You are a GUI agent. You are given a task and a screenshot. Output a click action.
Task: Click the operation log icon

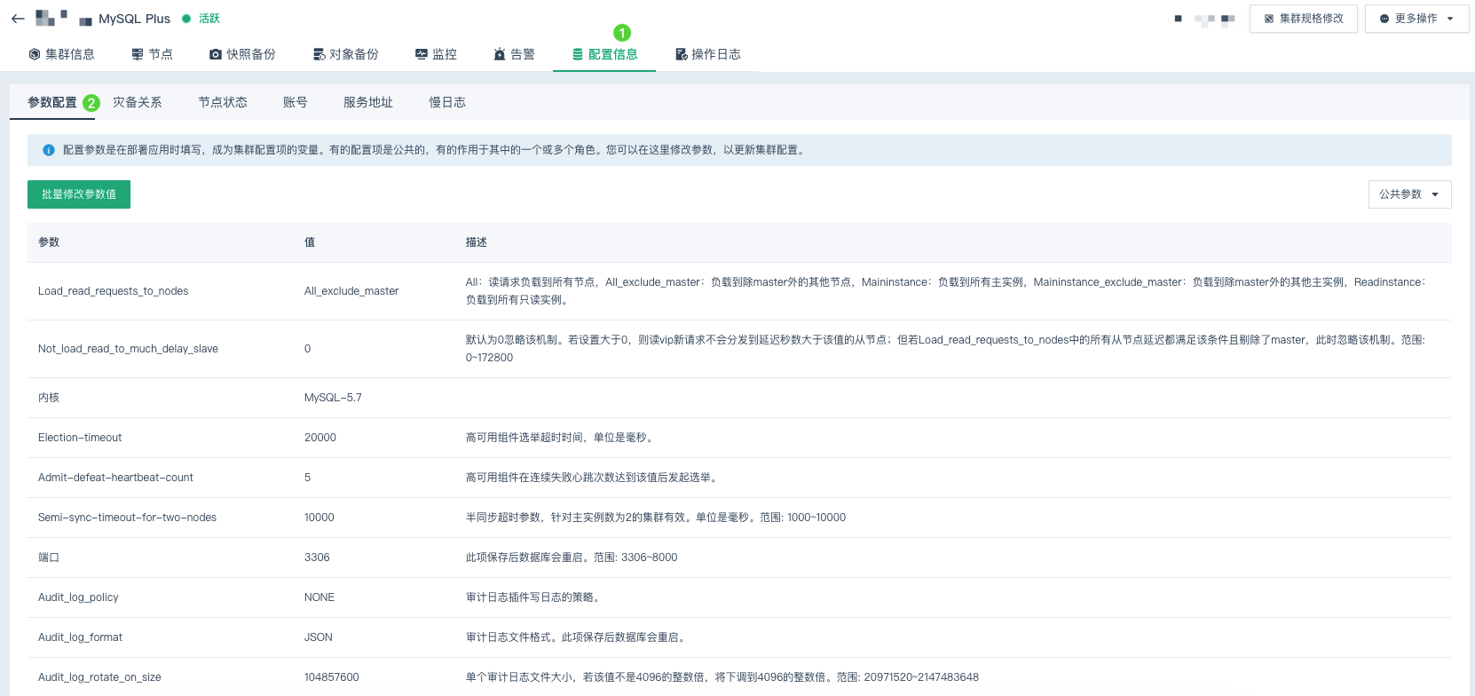click(x=682, y=54)
